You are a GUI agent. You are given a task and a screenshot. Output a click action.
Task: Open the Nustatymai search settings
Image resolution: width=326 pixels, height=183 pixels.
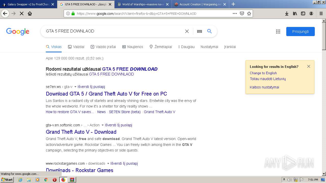[209, 47]
